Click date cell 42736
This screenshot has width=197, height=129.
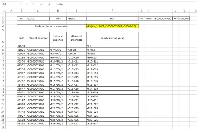point(21,69)
